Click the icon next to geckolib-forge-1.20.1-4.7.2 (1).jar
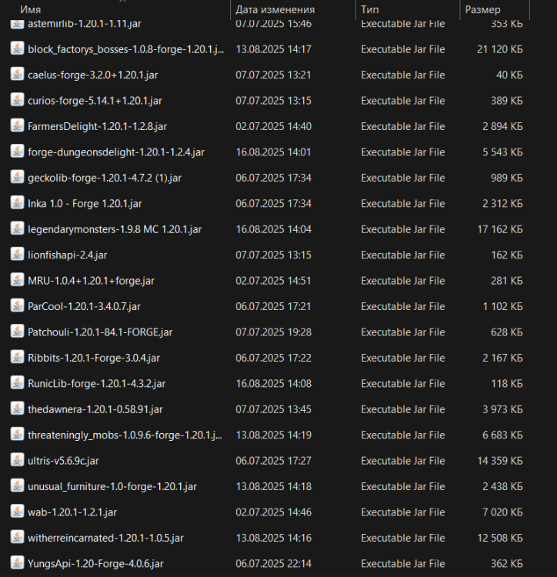This screenshot has height=577, width=557. [17, 177]
